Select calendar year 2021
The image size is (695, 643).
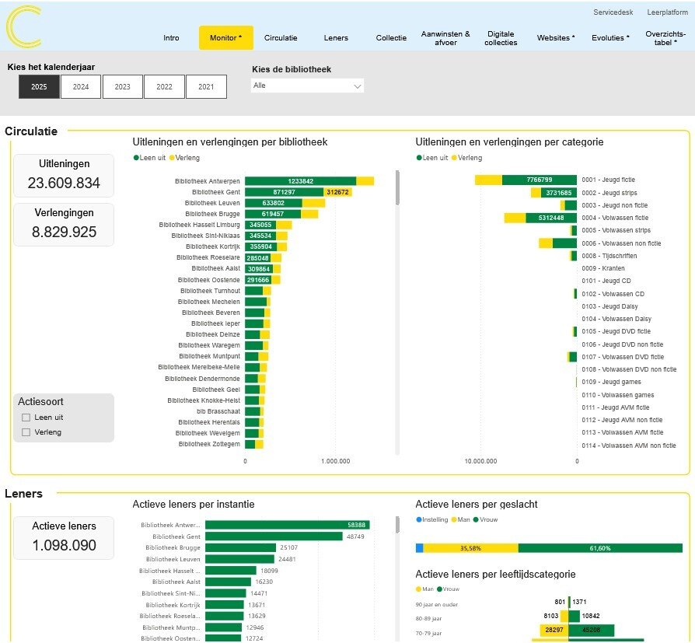[206, 86]
